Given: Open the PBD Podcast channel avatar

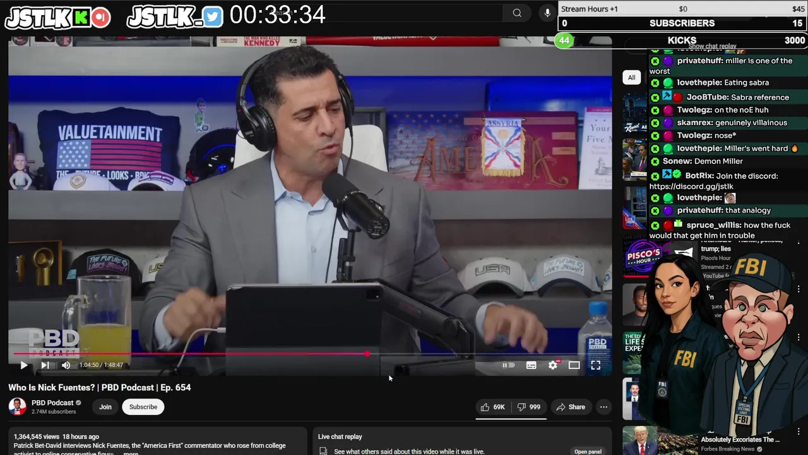Looking at the screenshot, I should (17, 406).
